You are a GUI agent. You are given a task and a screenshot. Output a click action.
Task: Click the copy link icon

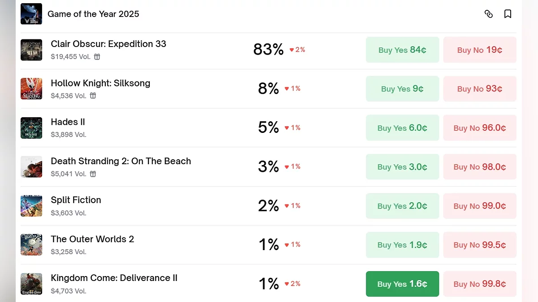point(489,14)
